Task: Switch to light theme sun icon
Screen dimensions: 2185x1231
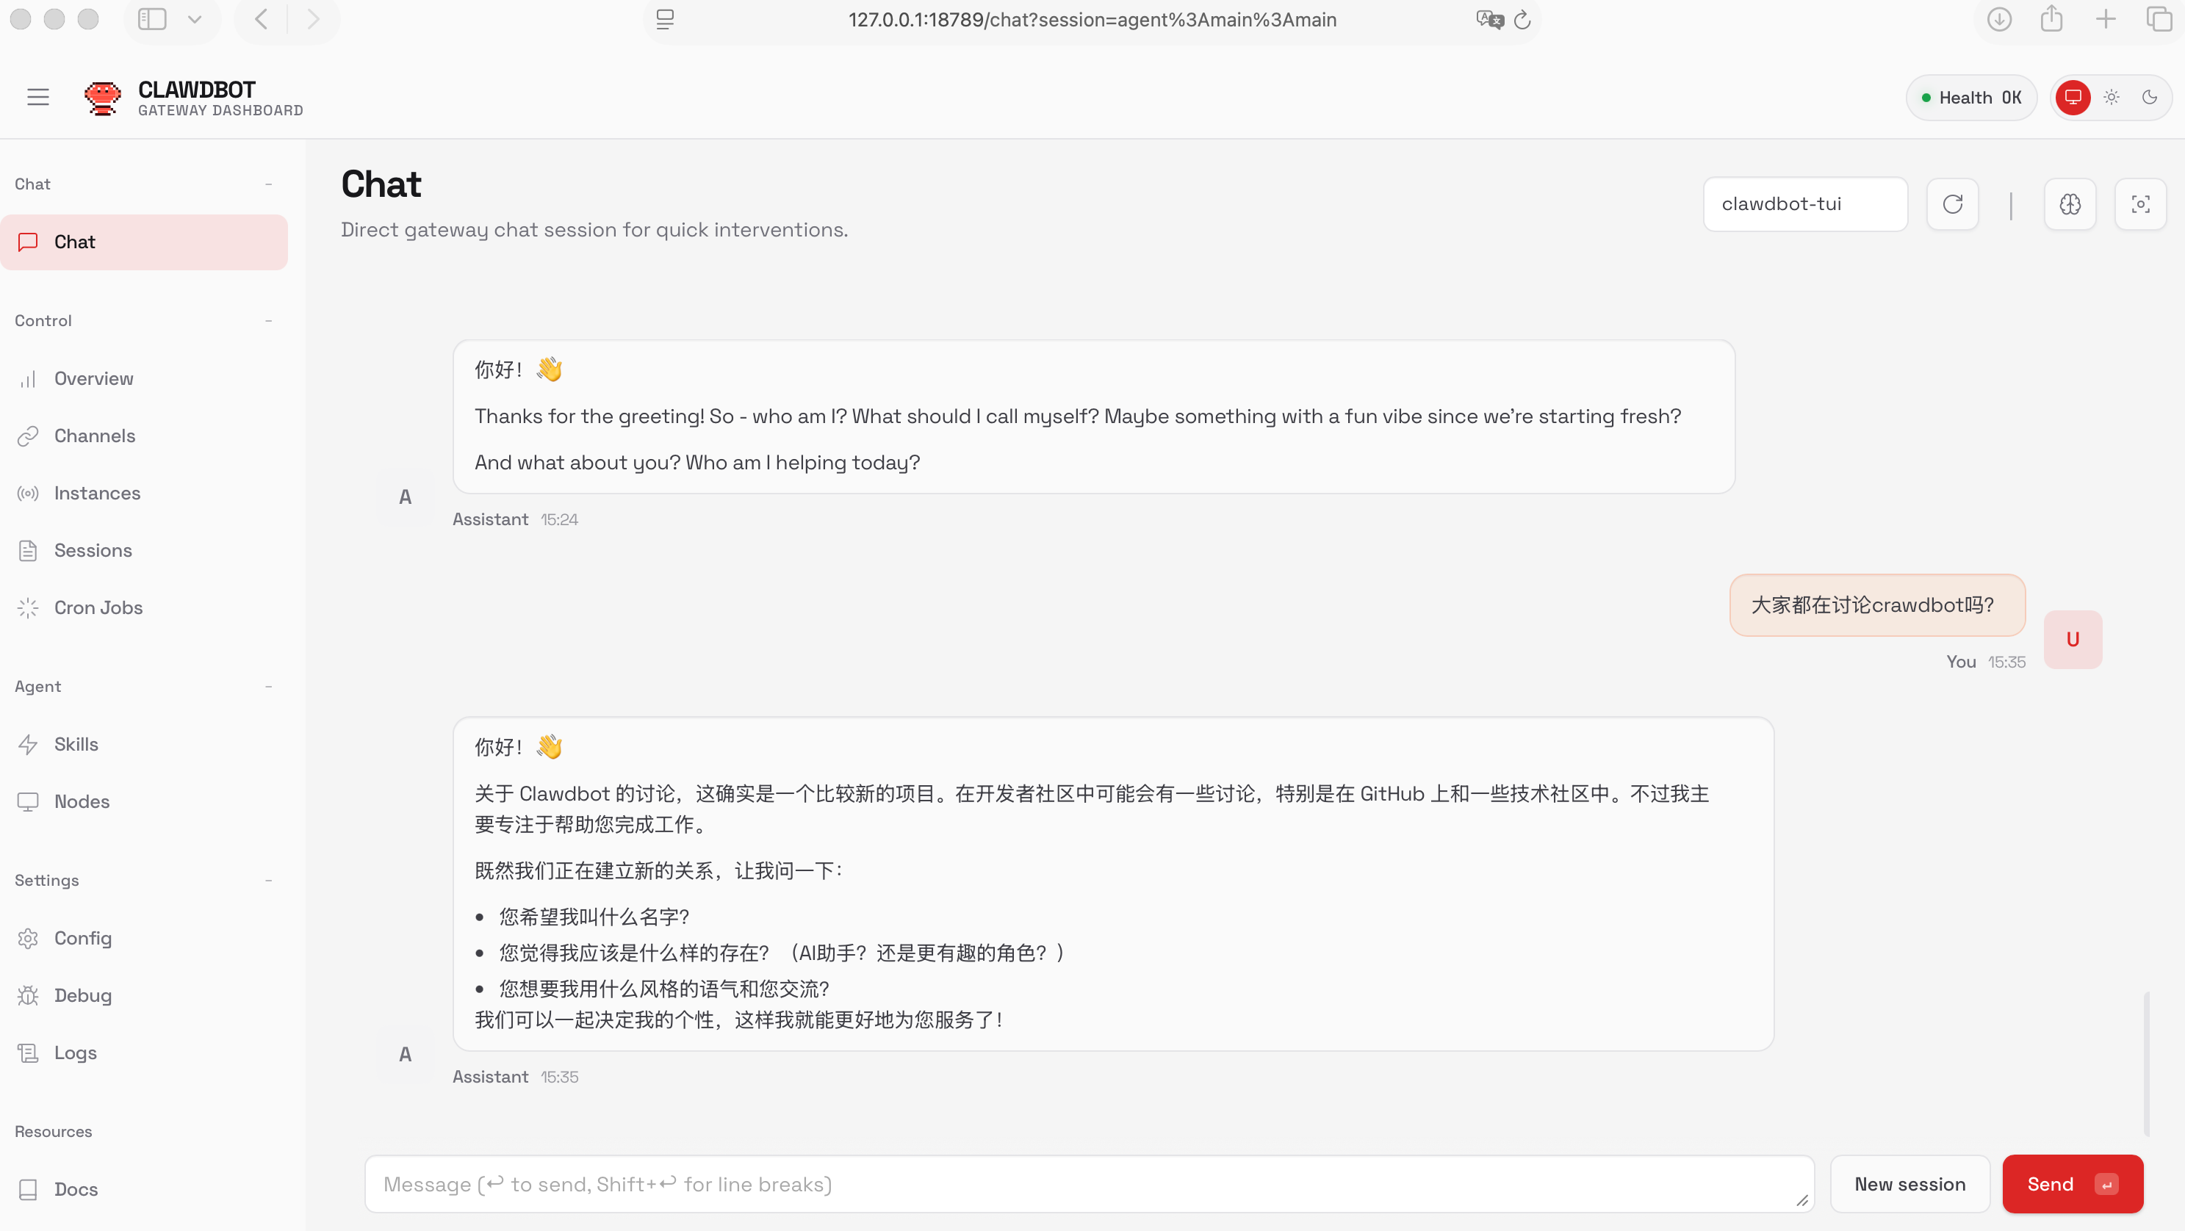Action: (x=2112, y=97)
